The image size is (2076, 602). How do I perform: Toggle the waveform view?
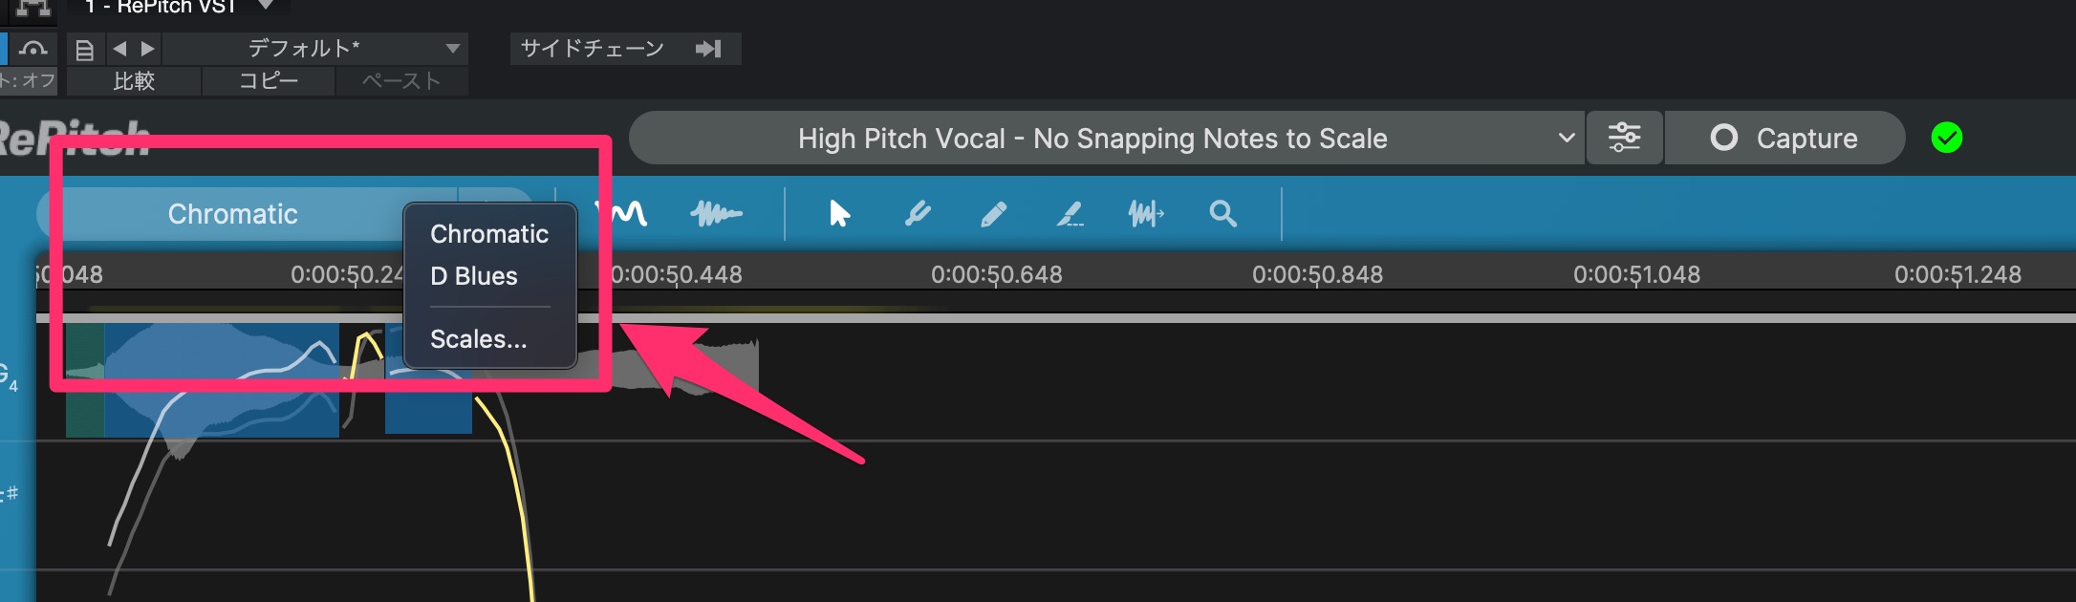(716, 214)
